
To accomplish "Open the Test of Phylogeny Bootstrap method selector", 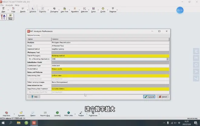I will pyautogui.click(x=109, y=56).
